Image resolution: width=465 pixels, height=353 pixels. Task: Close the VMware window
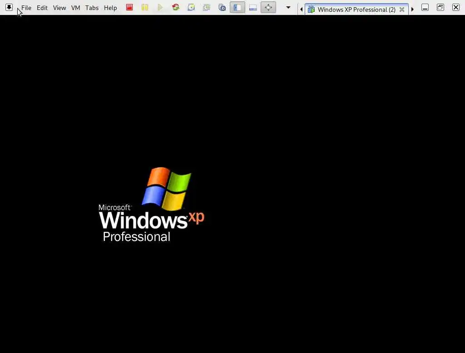(456, 7)
